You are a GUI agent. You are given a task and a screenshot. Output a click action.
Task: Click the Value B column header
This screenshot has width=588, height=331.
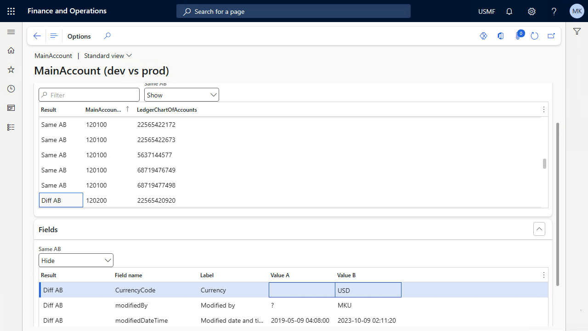point(347,275)
